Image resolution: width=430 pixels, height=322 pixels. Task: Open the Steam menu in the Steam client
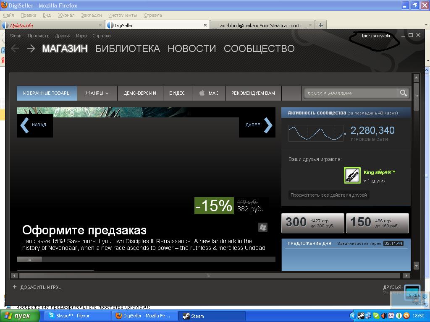[x=16, y=36]
